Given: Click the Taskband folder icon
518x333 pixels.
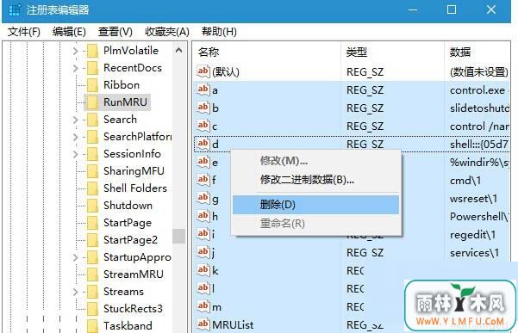Looking at the screenshot, I should click(x=92, y=326).
